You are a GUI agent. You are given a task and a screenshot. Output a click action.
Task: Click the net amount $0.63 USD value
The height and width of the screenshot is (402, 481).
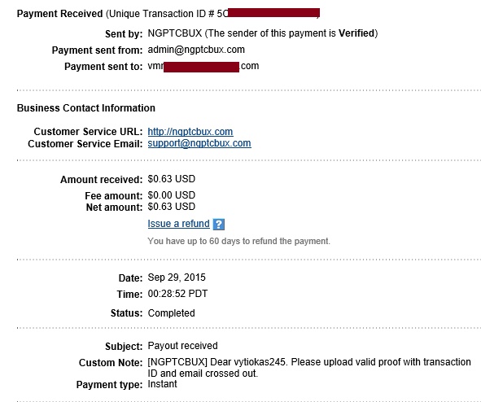pyautogui.click(x=171, y=207)
